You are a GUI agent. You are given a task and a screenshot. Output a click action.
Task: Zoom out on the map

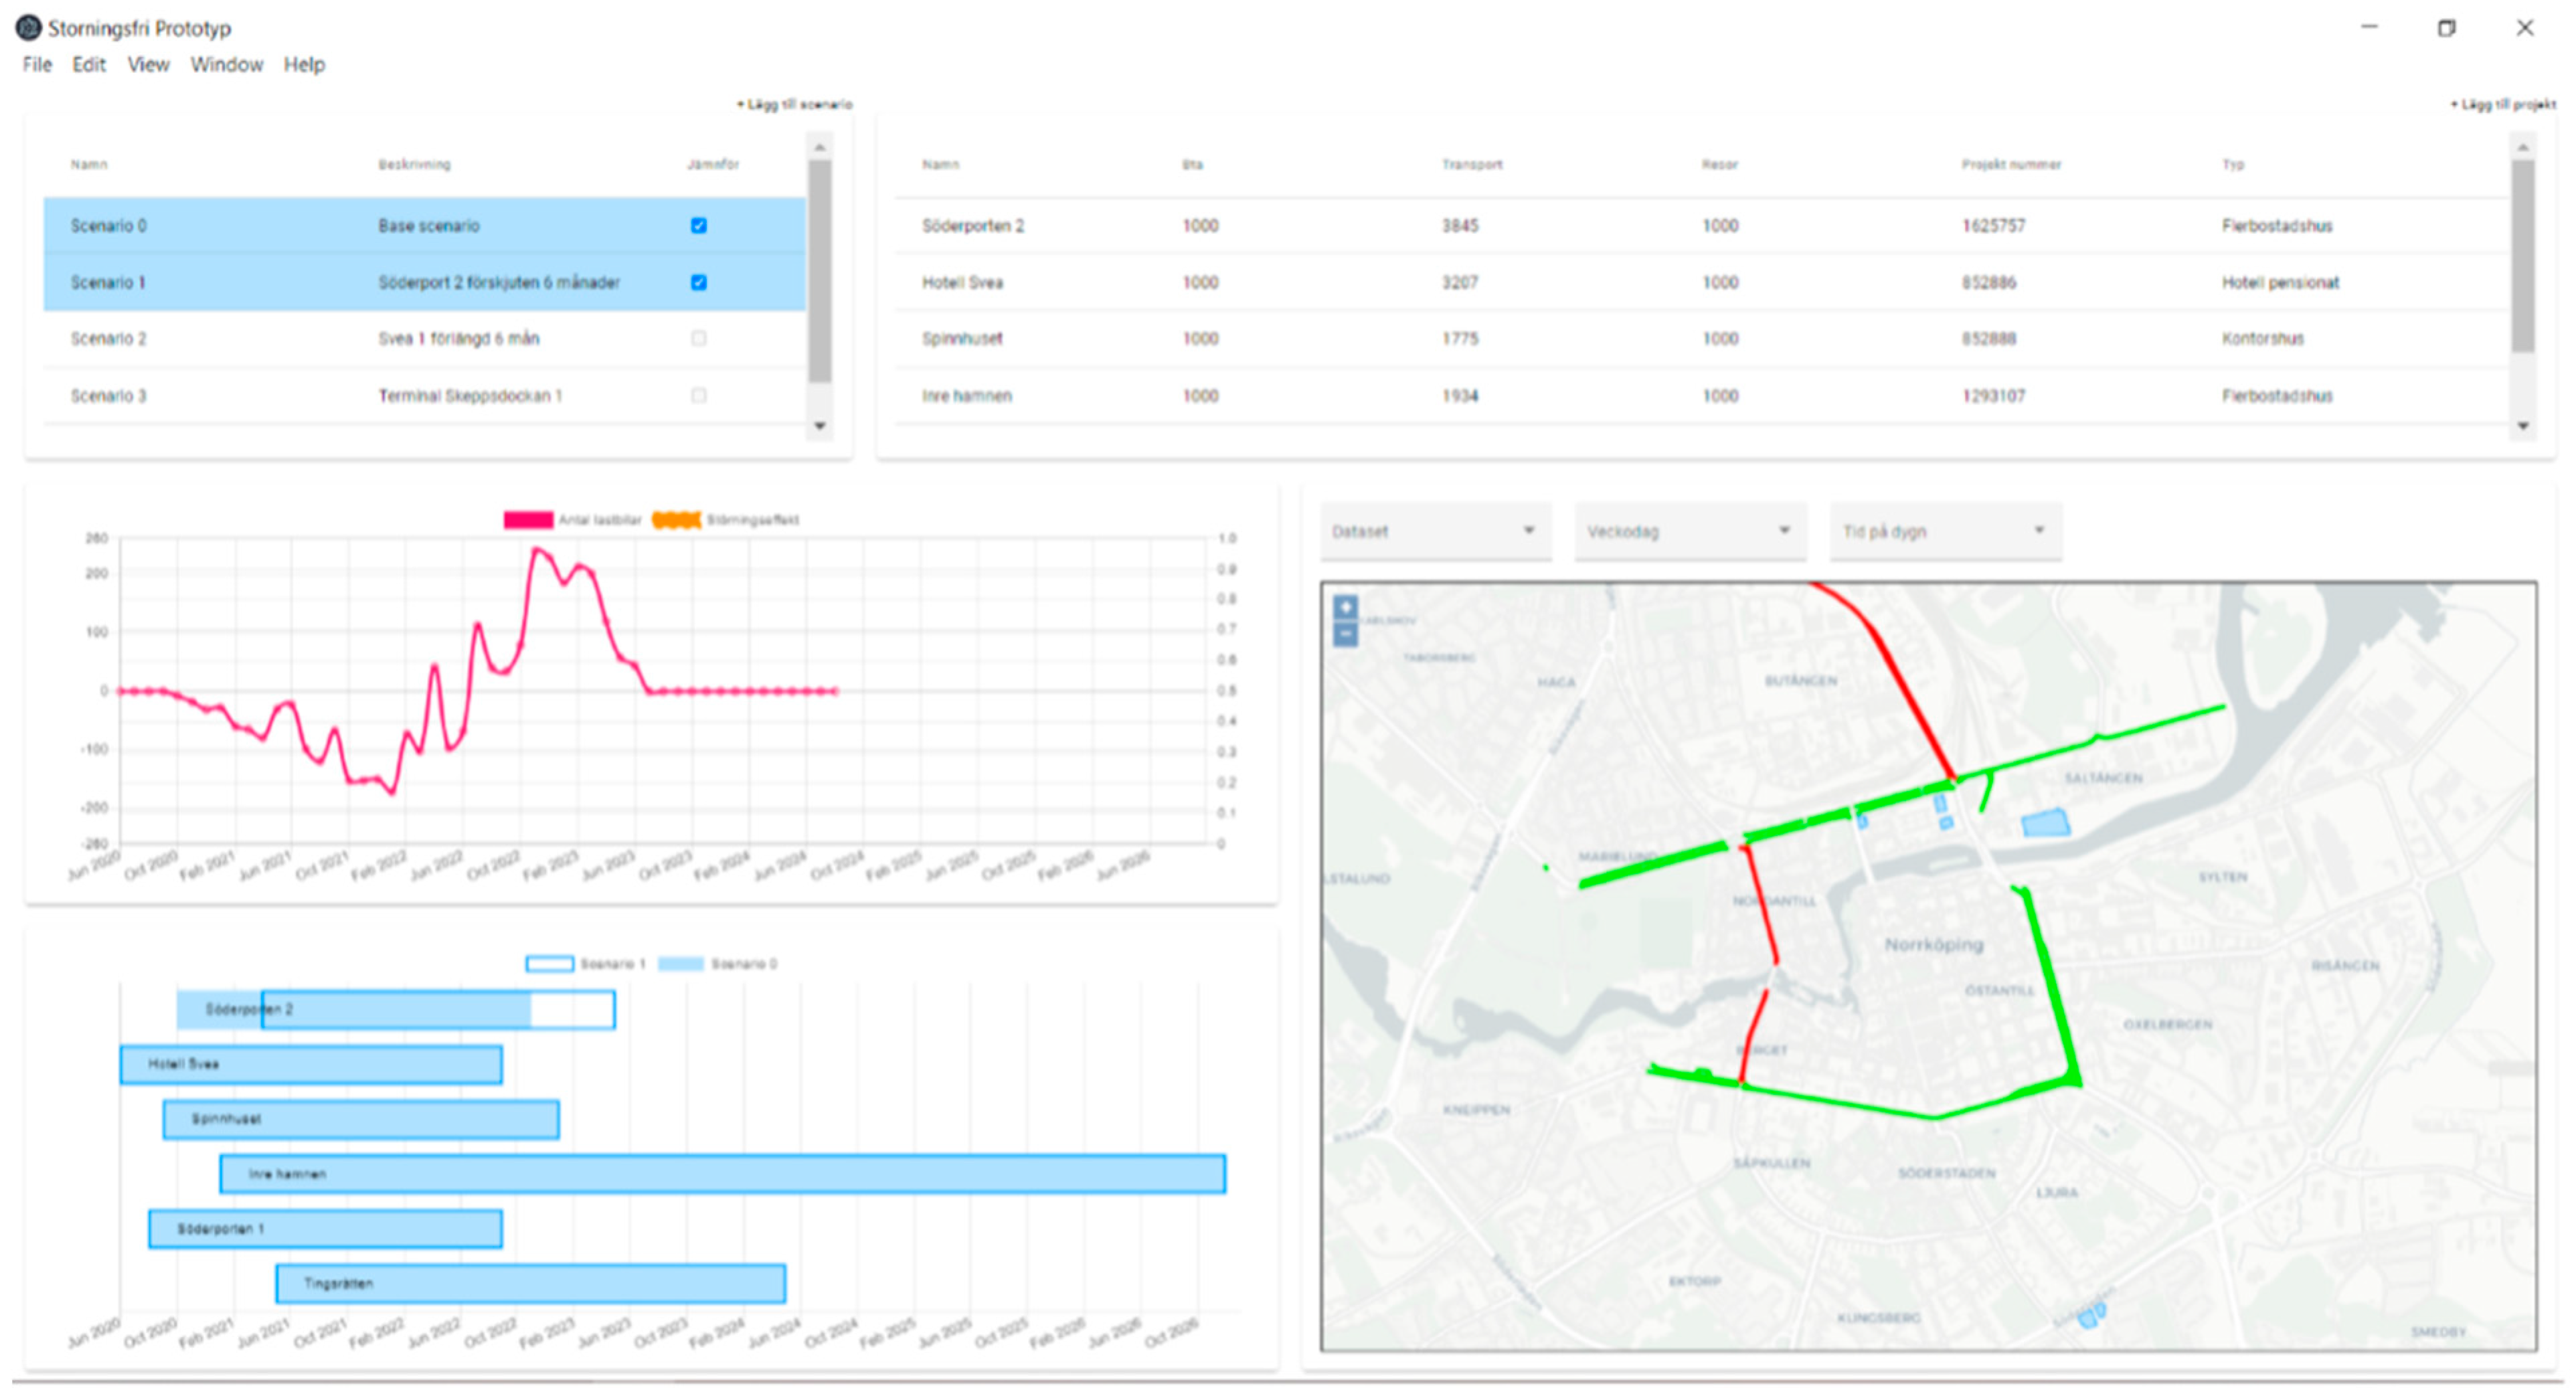[1345, 634]
